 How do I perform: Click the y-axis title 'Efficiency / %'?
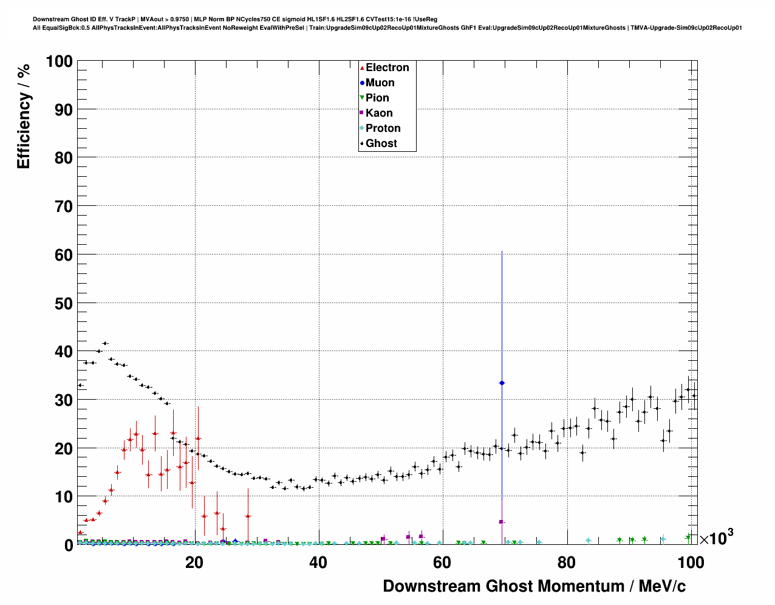click(23, 115)
